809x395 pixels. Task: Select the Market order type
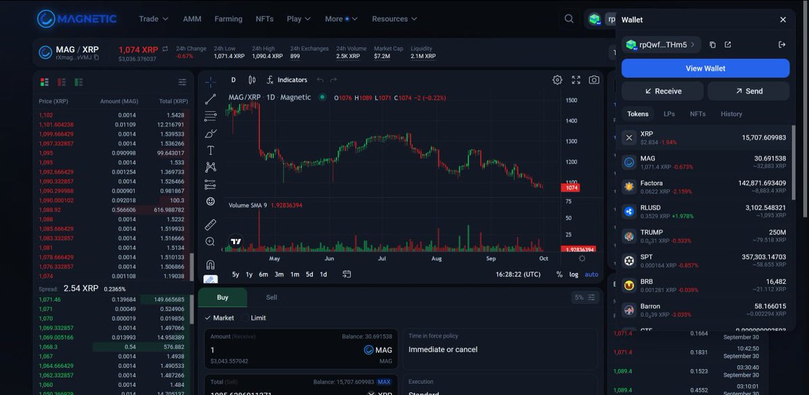pos(219,317)
